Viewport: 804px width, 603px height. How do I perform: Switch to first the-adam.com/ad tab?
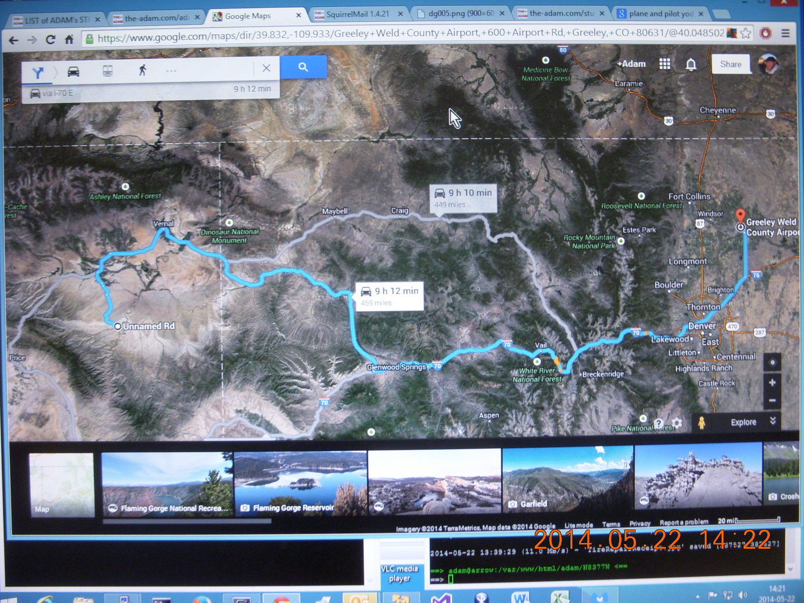tap(156, 18)
